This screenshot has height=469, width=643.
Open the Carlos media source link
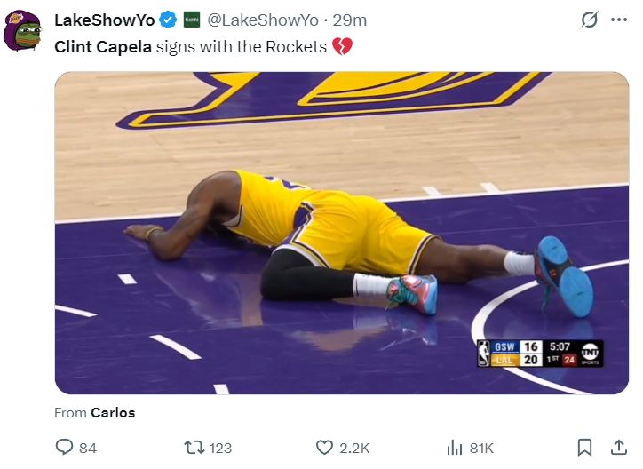click(112, 412)
